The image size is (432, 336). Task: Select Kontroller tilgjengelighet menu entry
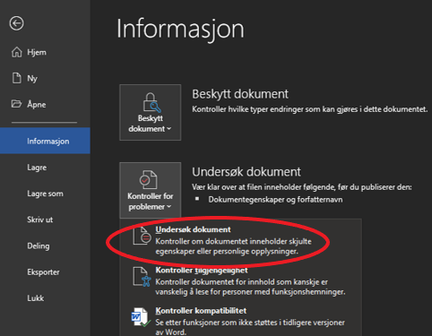pyautogui.click(x=239, y=280)
